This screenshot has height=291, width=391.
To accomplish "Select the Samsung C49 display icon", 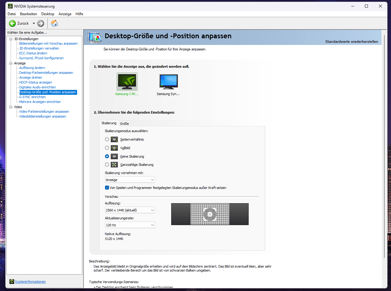I will [127, 82].
